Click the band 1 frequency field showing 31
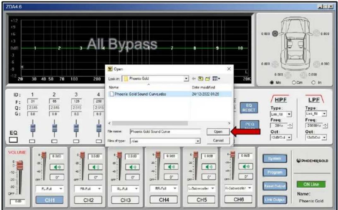338x210 pixels. pos(33,101)
